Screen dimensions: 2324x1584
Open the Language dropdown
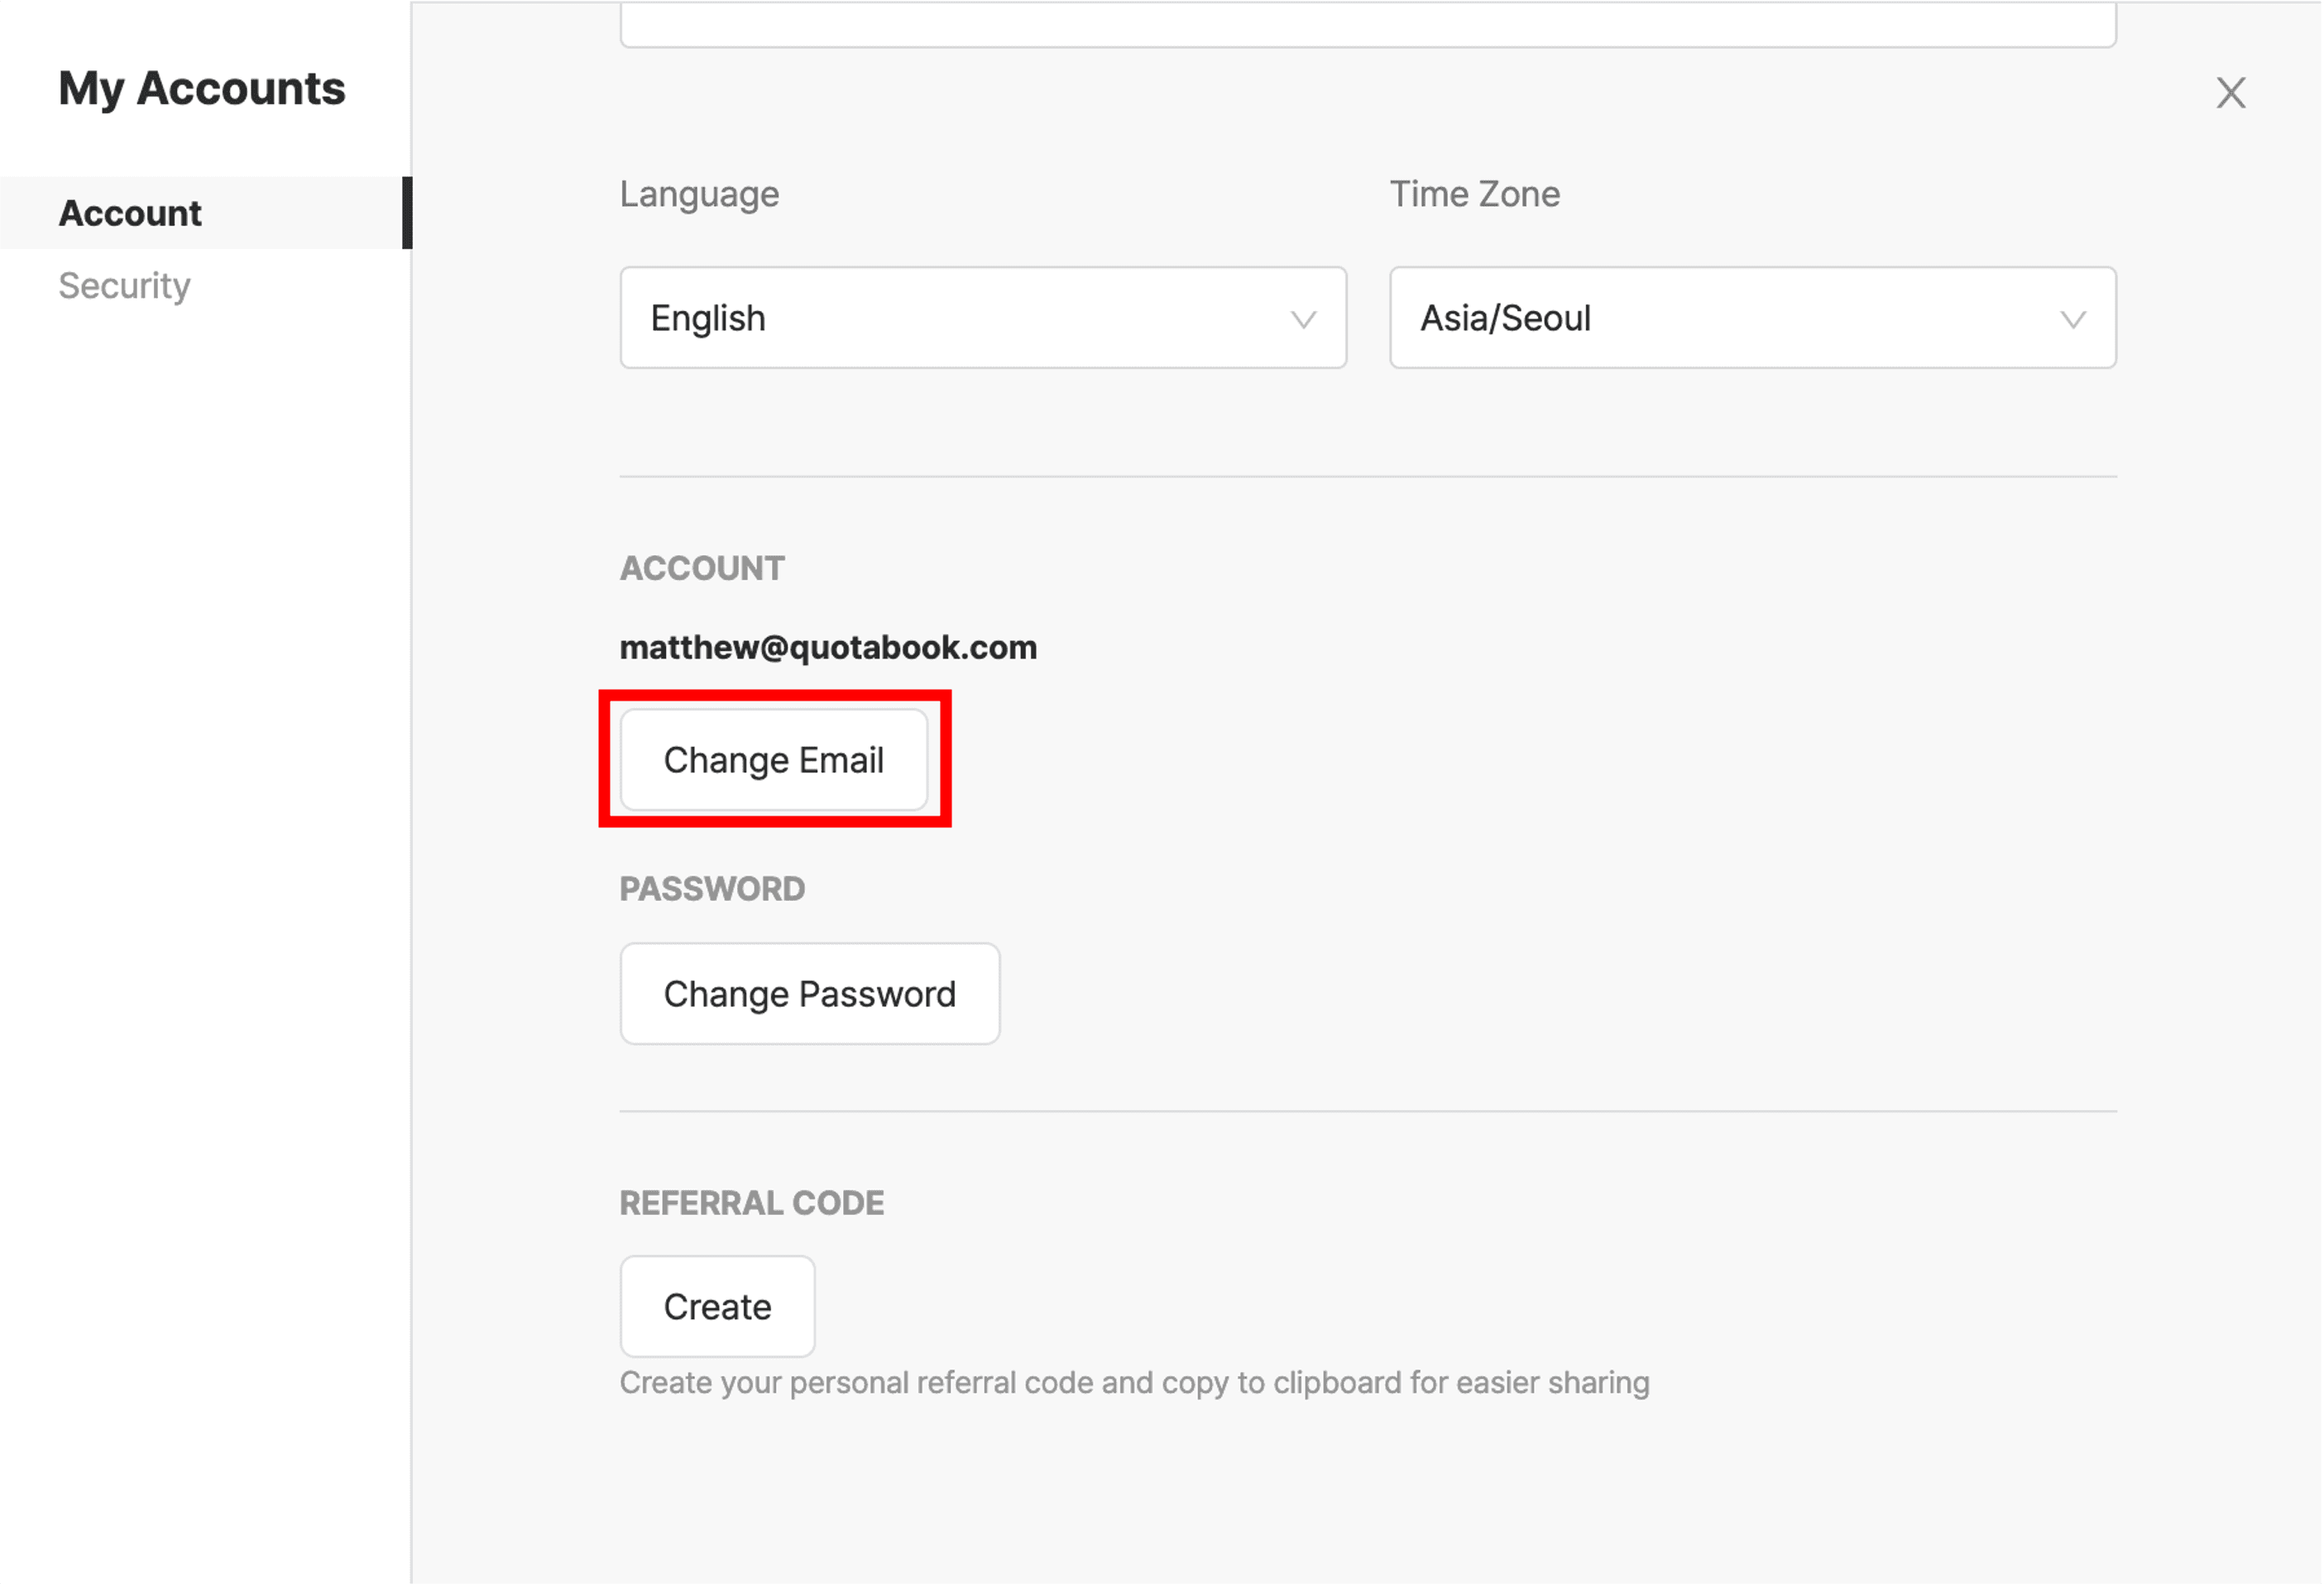tap(983, 318)
